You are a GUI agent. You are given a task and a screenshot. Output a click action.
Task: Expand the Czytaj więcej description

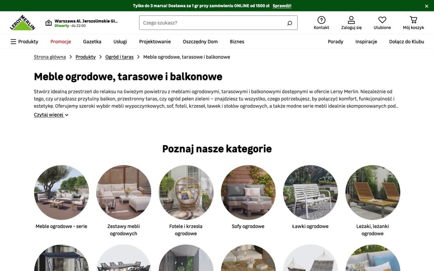pos(49,114)
